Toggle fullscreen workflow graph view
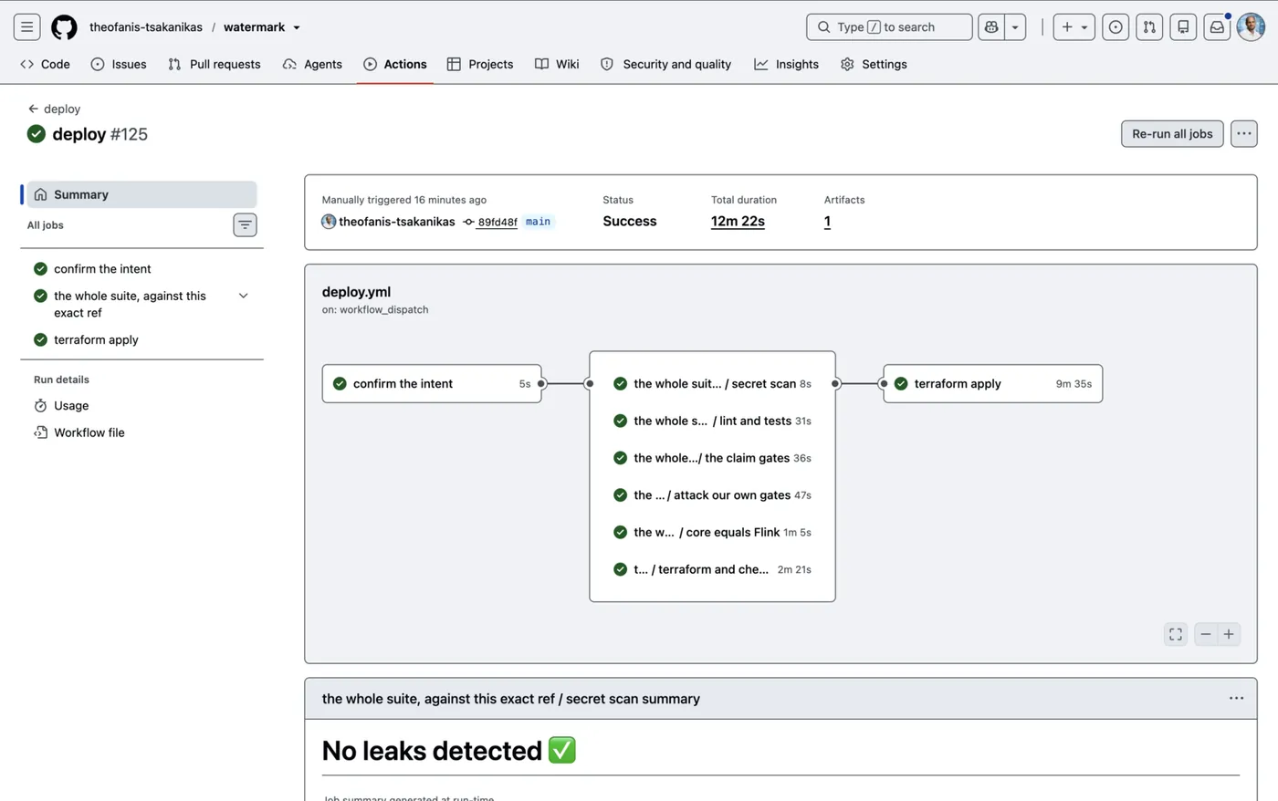1278x801 pixels. coord(1176,634)
